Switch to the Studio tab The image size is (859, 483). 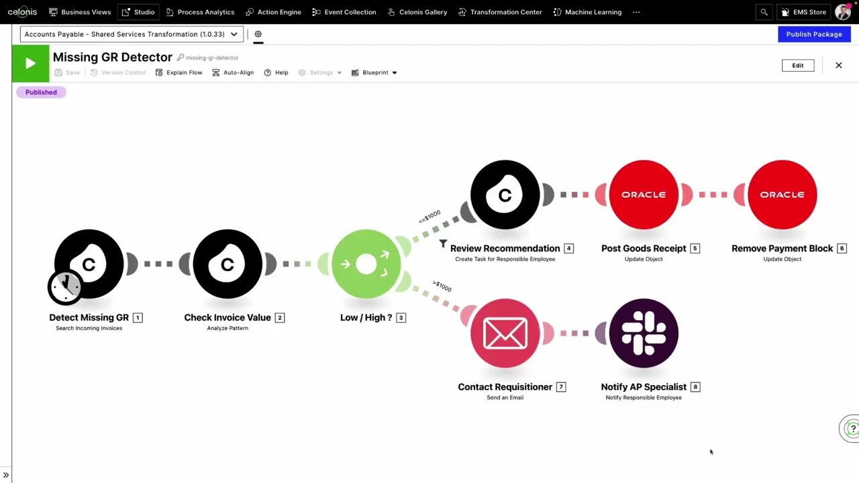tap(138, 12)
